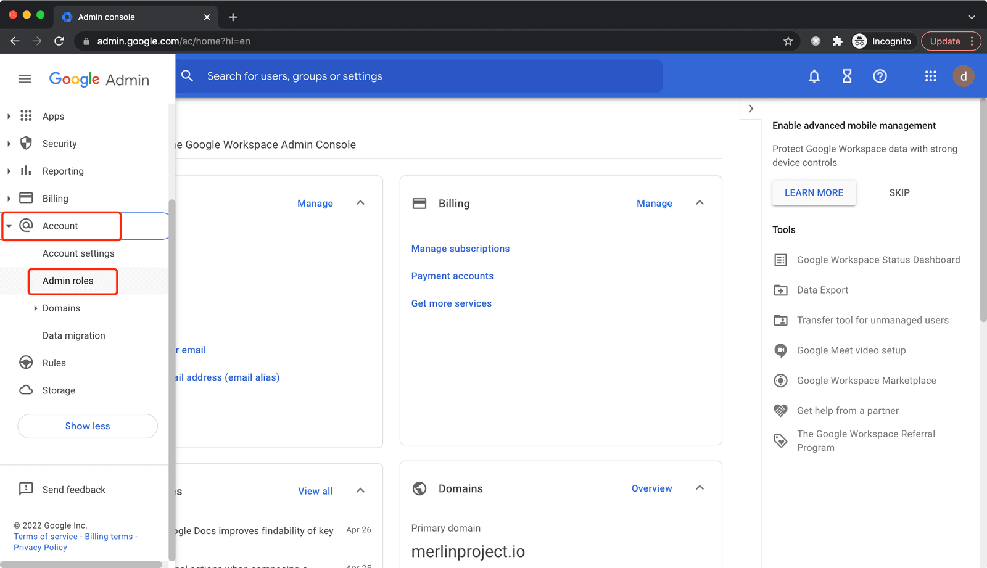Click the Security shield icon
This screenshot has height=568, width=987.
26,143
